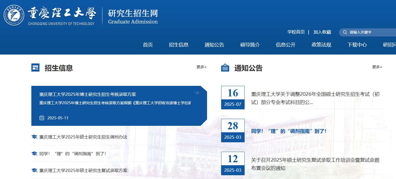Click the search magnifier icon
Viewport: 396px width, 179px height.
click(345, 32)
